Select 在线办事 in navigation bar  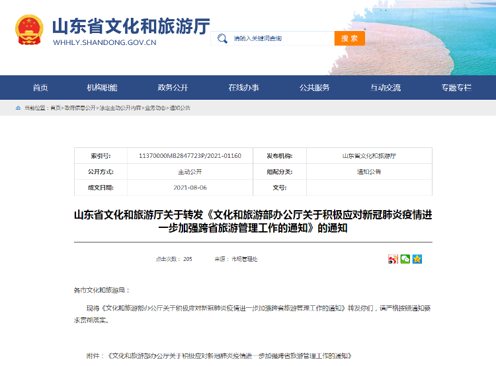coord(243,88)
